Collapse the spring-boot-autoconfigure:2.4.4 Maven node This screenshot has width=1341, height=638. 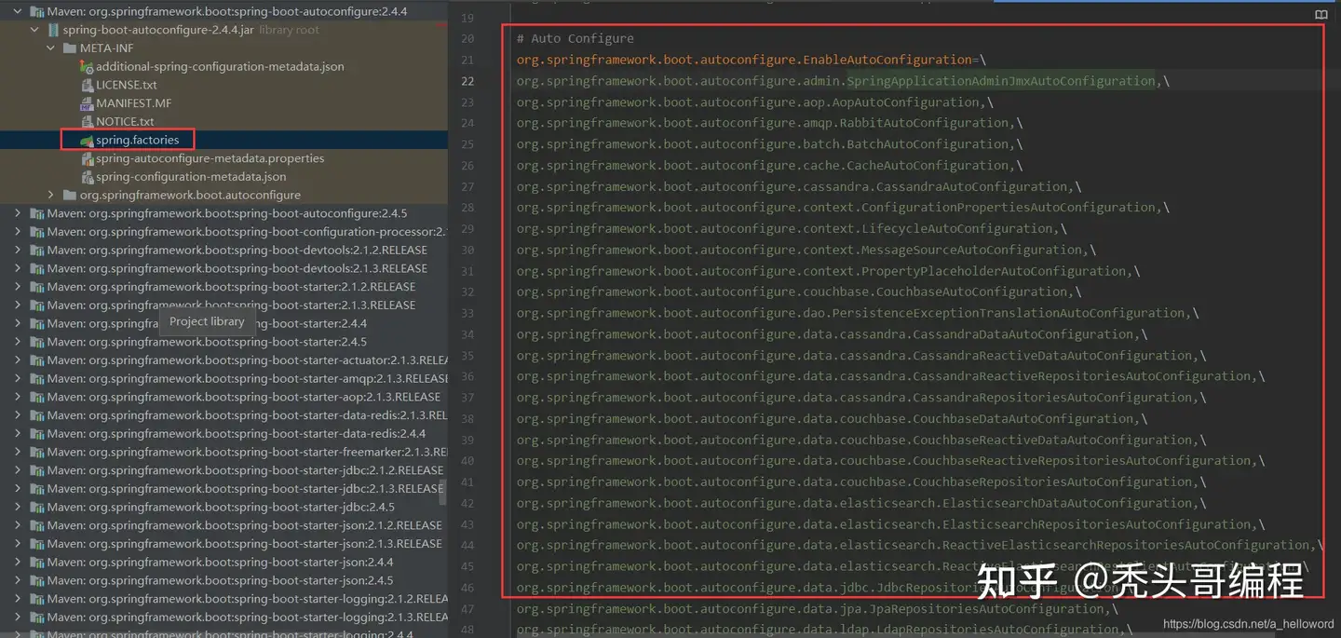tap(18, 11)
